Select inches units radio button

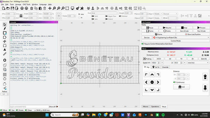coord(79,17)
